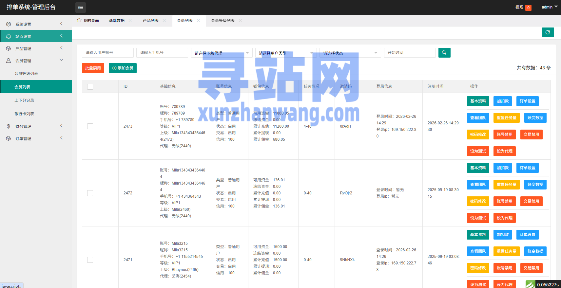The height and width of the screenshot is (288, 561).
Task: Expand the admin user menu
Action: [x=549, y=7]
